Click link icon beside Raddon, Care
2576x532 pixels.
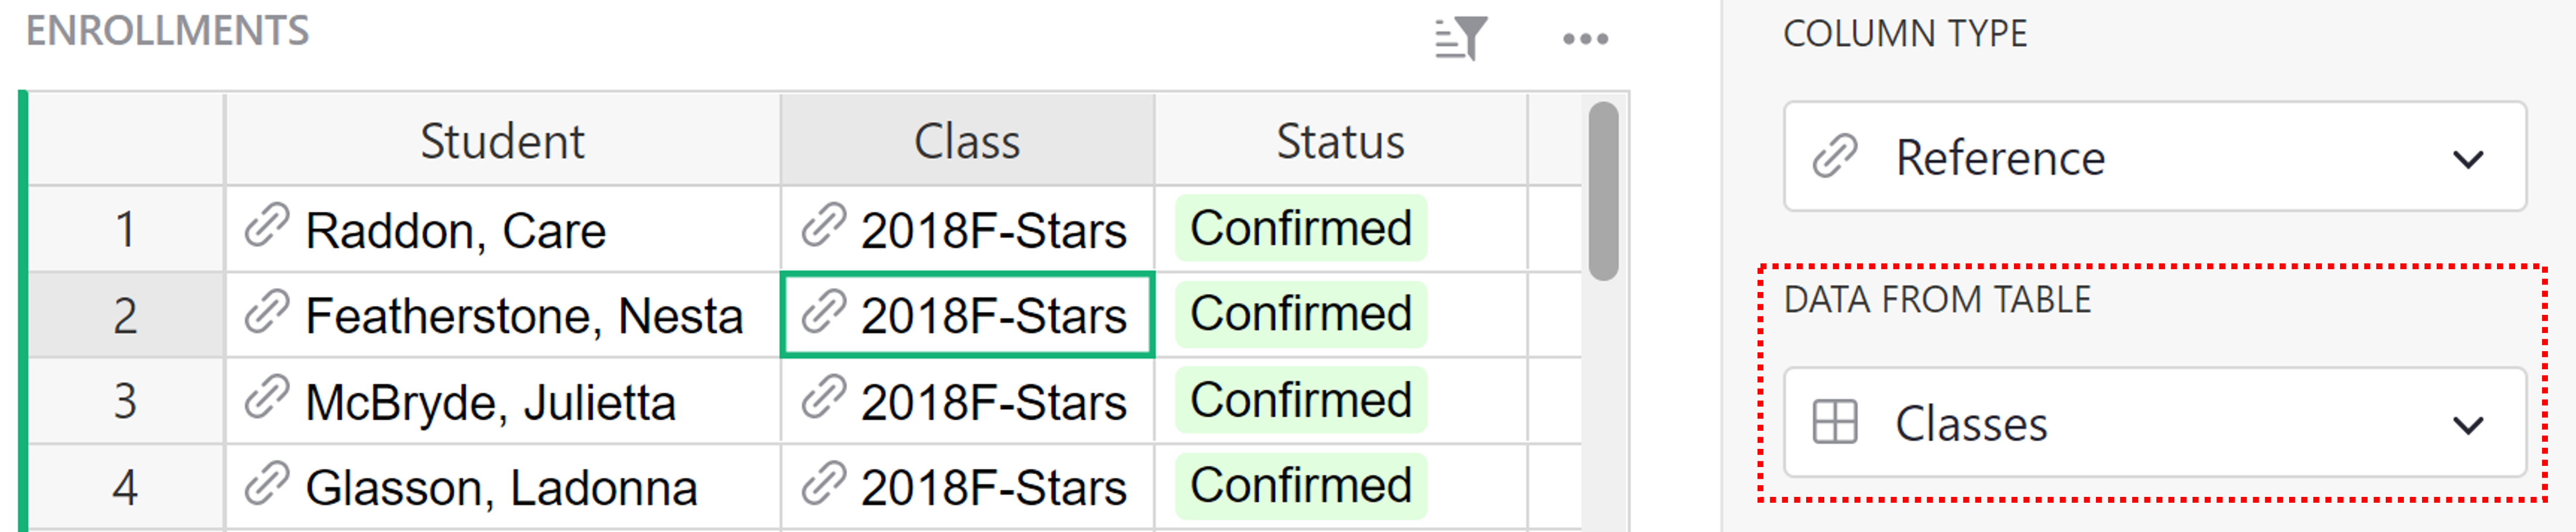pyautogui.click(x=267, y=226)
